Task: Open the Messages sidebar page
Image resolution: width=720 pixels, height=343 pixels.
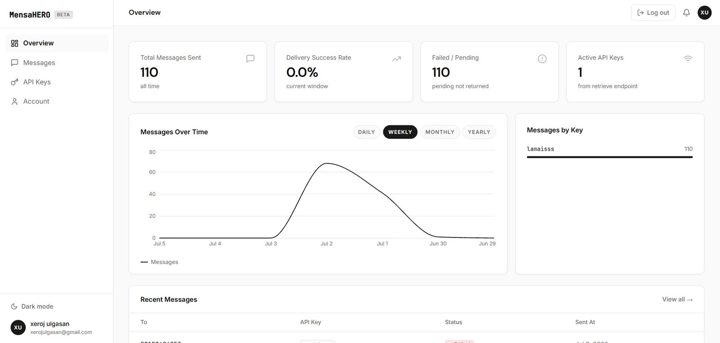Action: point(57,62)
